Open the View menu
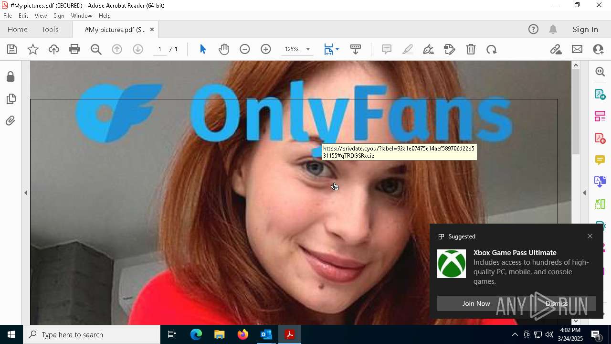611x344 pixels. (41, 16)
